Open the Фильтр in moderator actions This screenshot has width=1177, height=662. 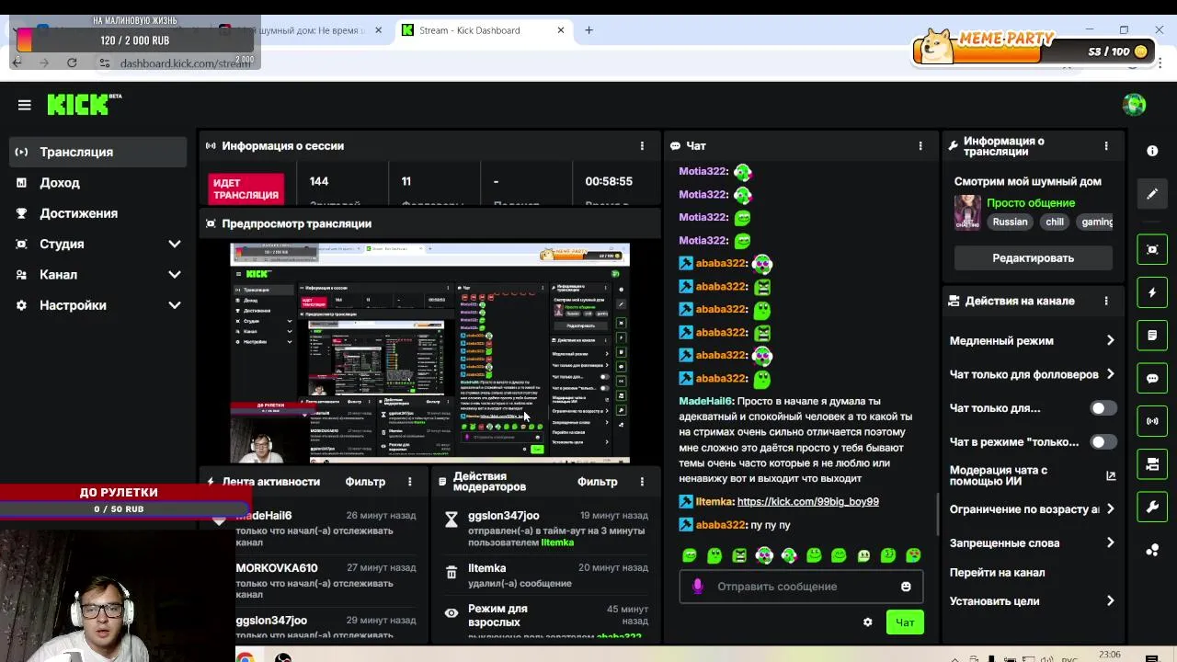tap(597, 482)
